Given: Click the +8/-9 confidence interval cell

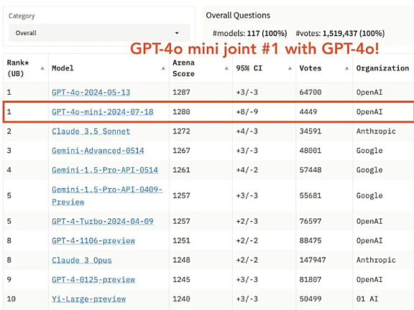Looking at the screenshot, I should pos(247,112).
